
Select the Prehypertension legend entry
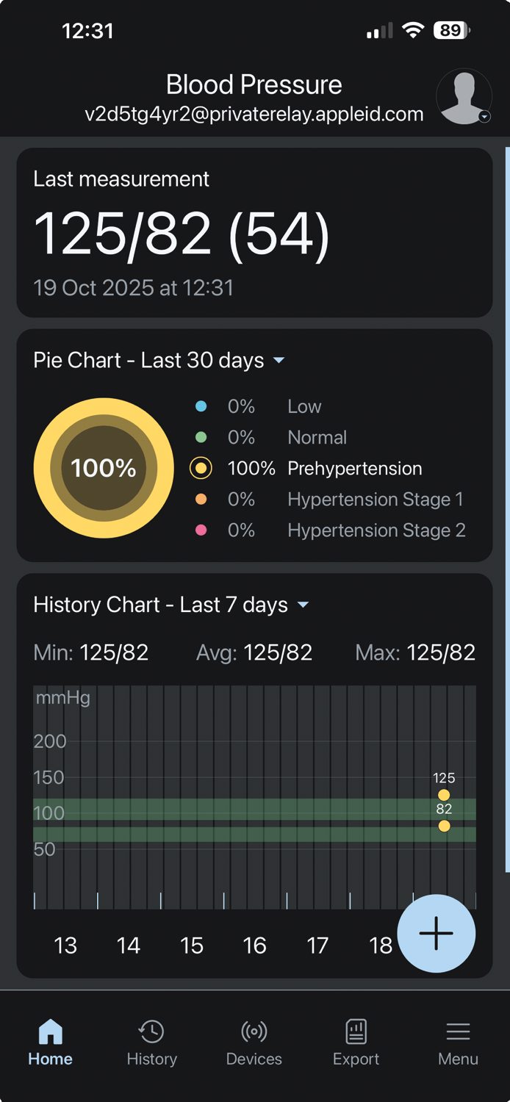pos(354,469)
